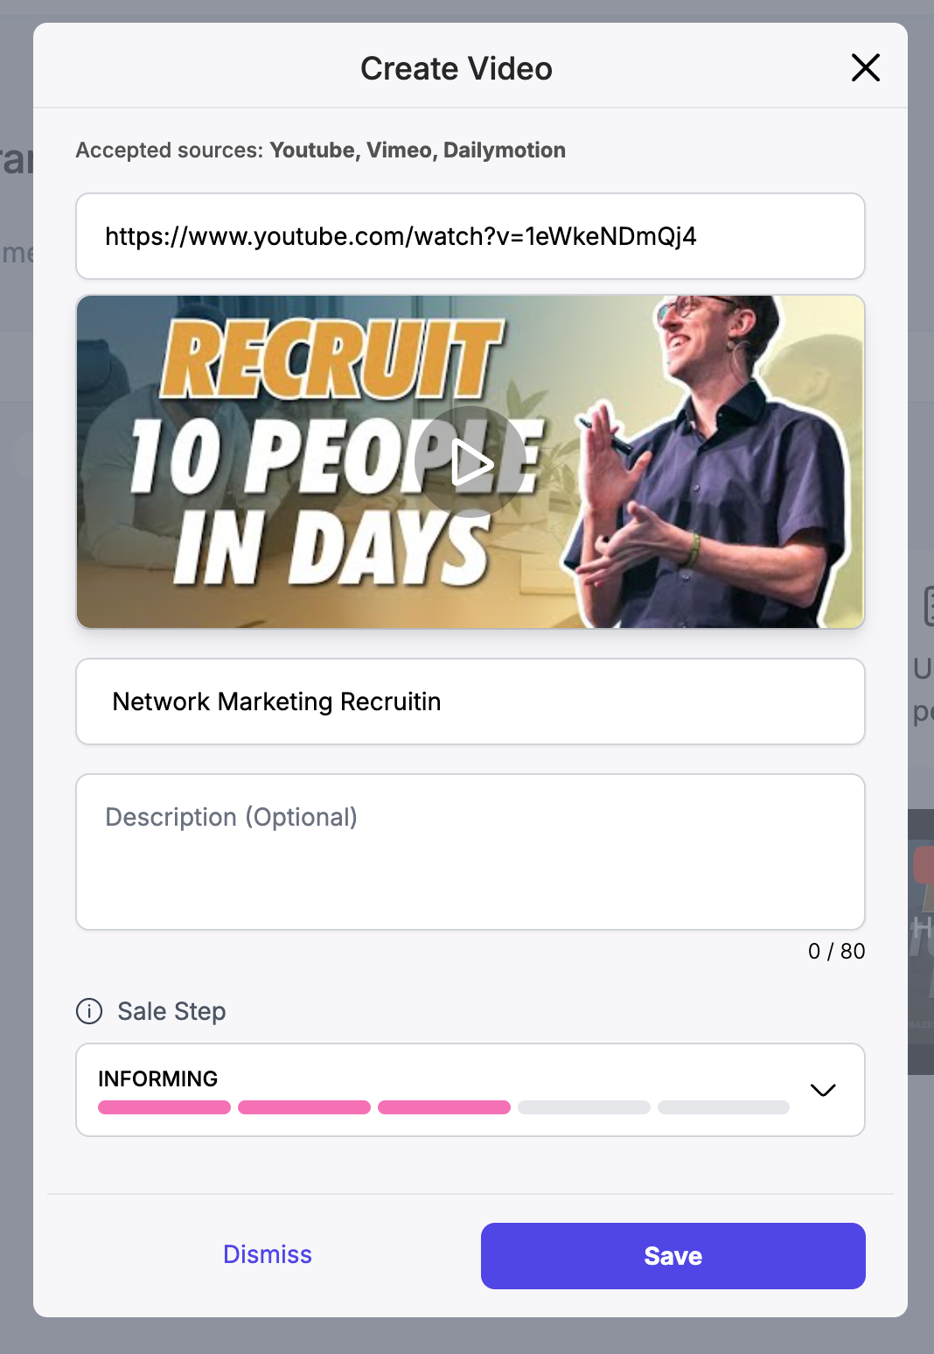This screenshot has height=1354, width=934.
Task: Open the INFORMING sale step dropdown
Action: pyautogui.click(x=470, y=1090)
